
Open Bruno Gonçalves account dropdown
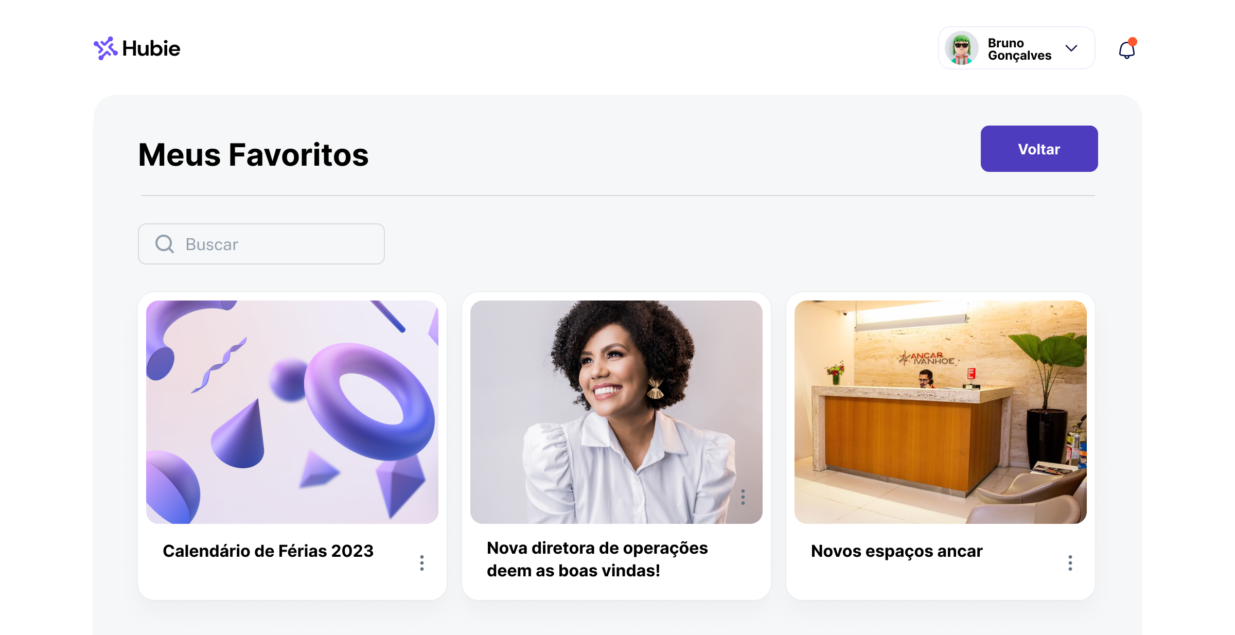point(1017,48)
